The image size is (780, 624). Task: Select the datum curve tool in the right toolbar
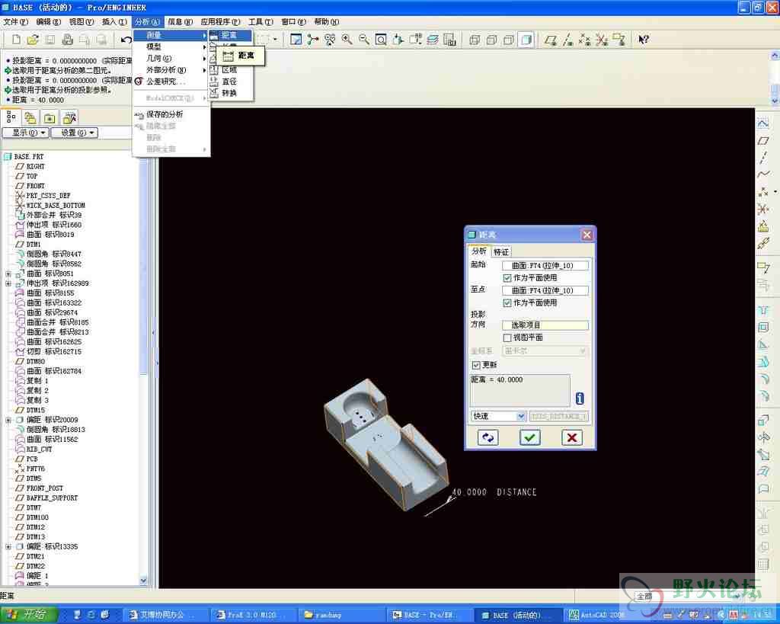pos(763,174)
